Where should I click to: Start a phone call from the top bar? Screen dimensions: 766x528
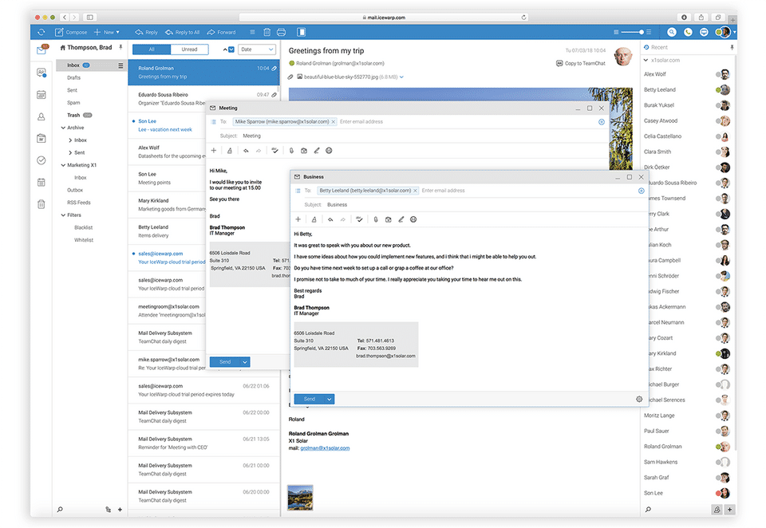(x=688, y=32)
